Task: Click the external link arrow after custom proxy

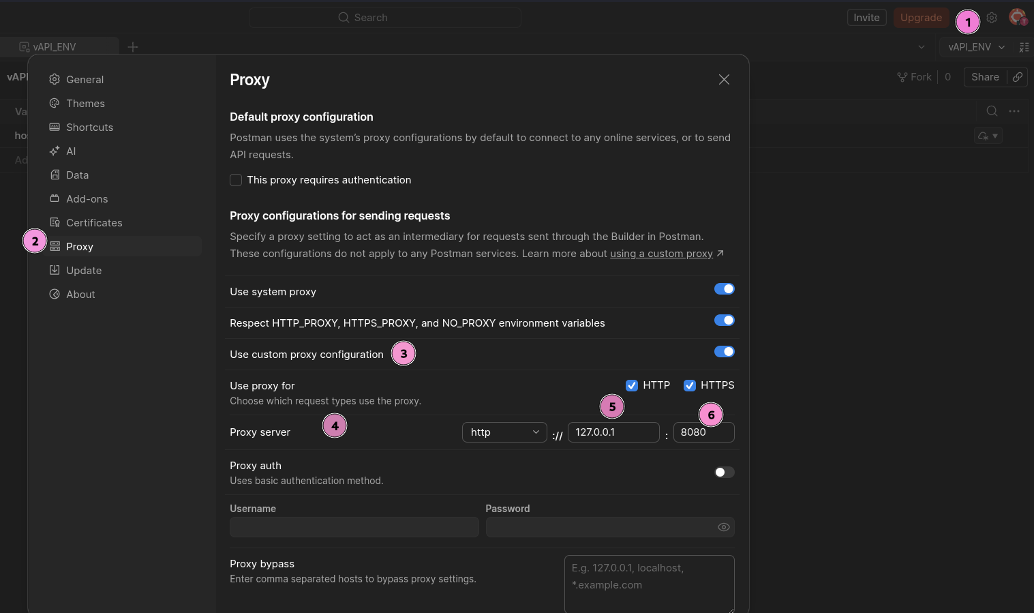Action: [720, 254]
